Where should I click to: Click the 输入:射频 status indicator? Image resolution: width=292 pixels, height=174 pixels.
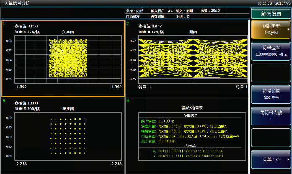click(184, 10)
